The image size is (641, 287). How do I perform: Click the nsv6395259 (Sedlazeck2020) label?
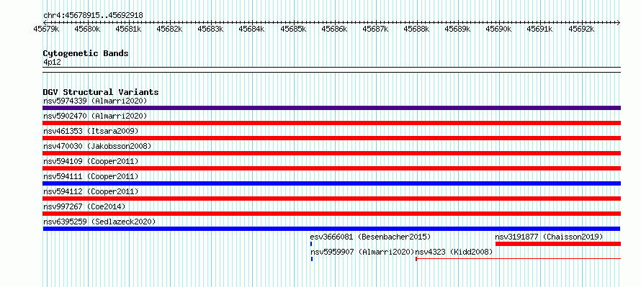point(99,222)
